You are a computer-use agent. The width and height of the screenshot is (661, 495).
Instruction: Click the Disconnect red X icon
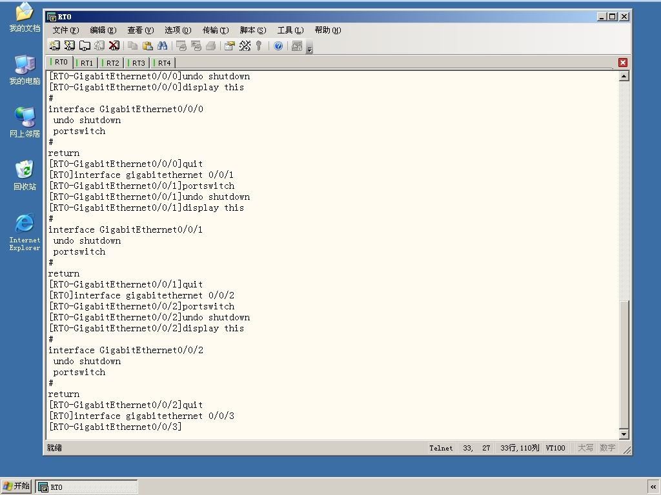point(114,46)
